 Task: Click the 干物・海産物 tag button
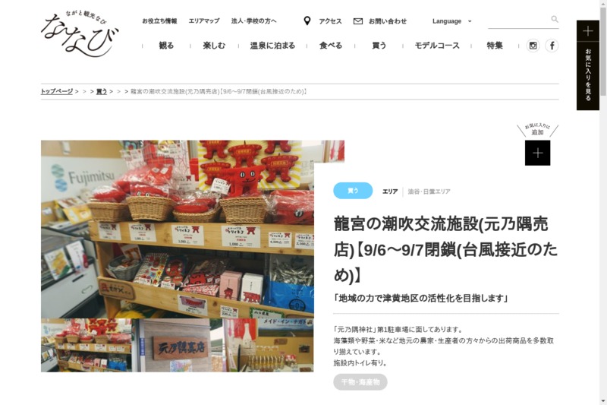[360, 382]
